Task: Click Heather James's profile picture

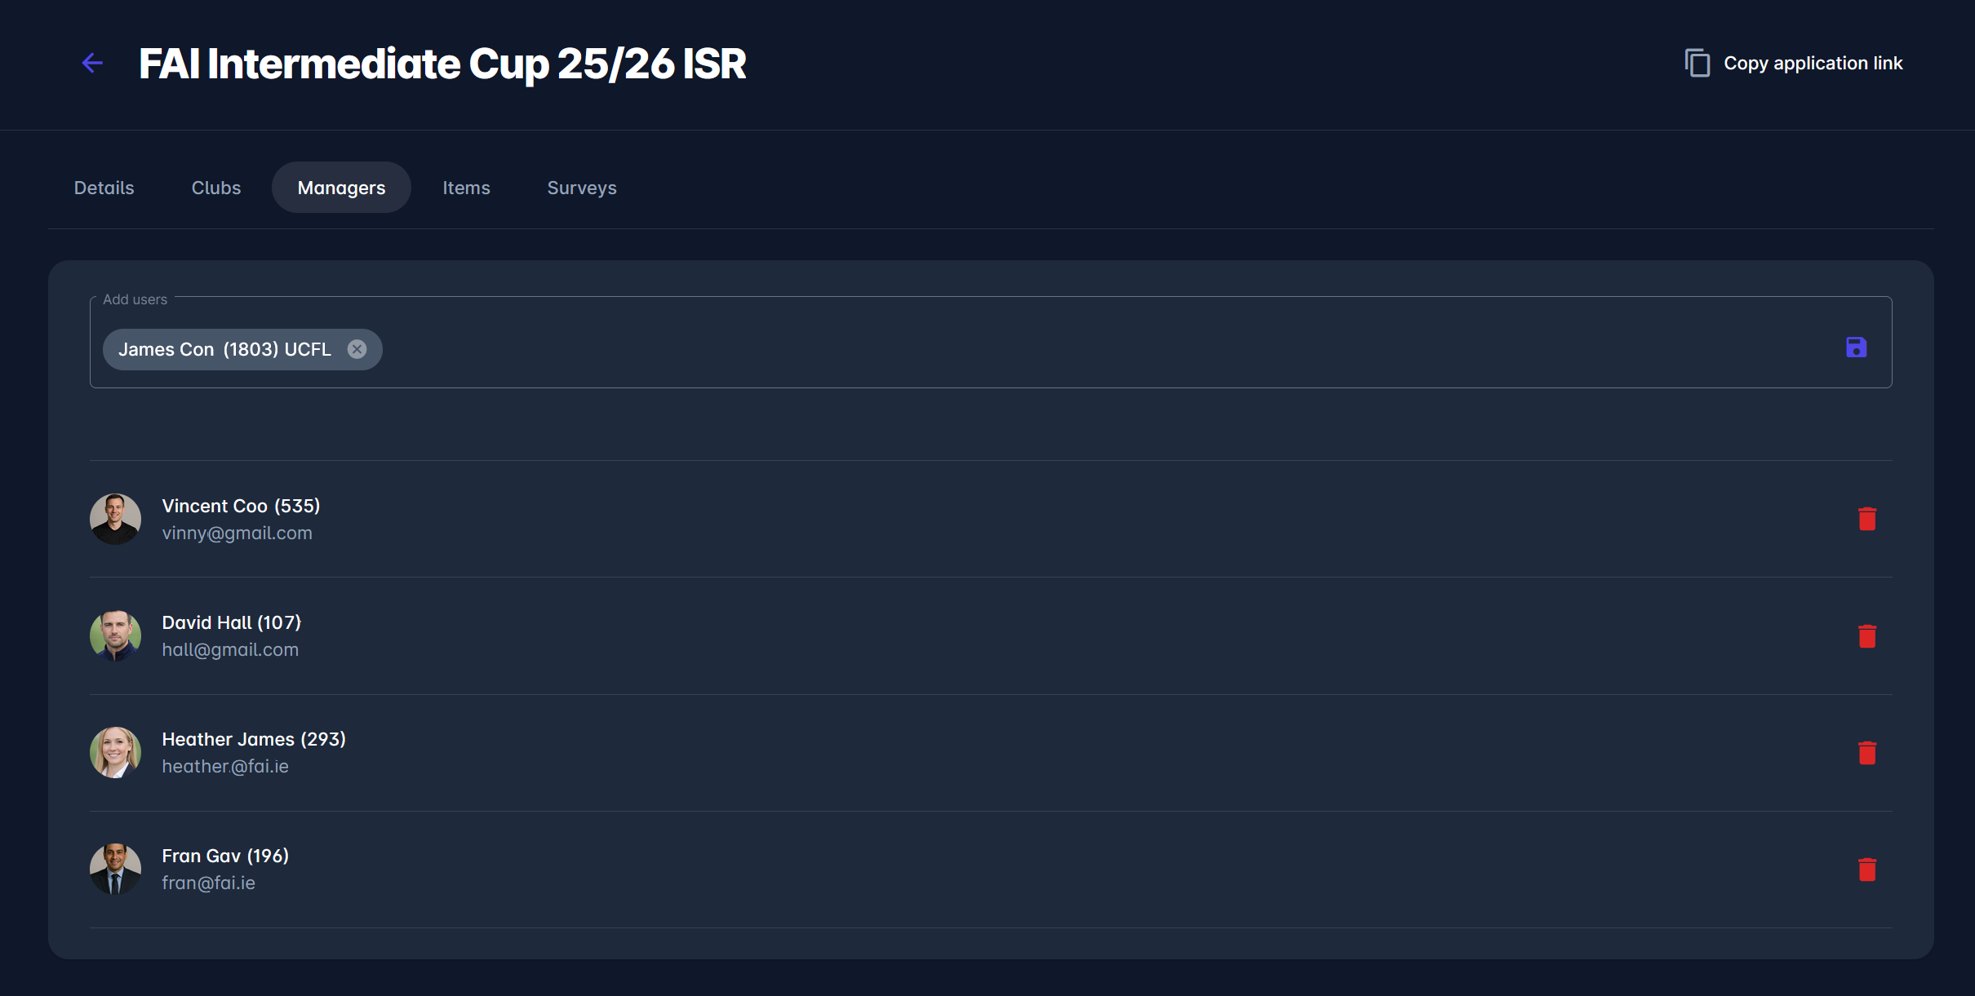Action: point(115,753)
